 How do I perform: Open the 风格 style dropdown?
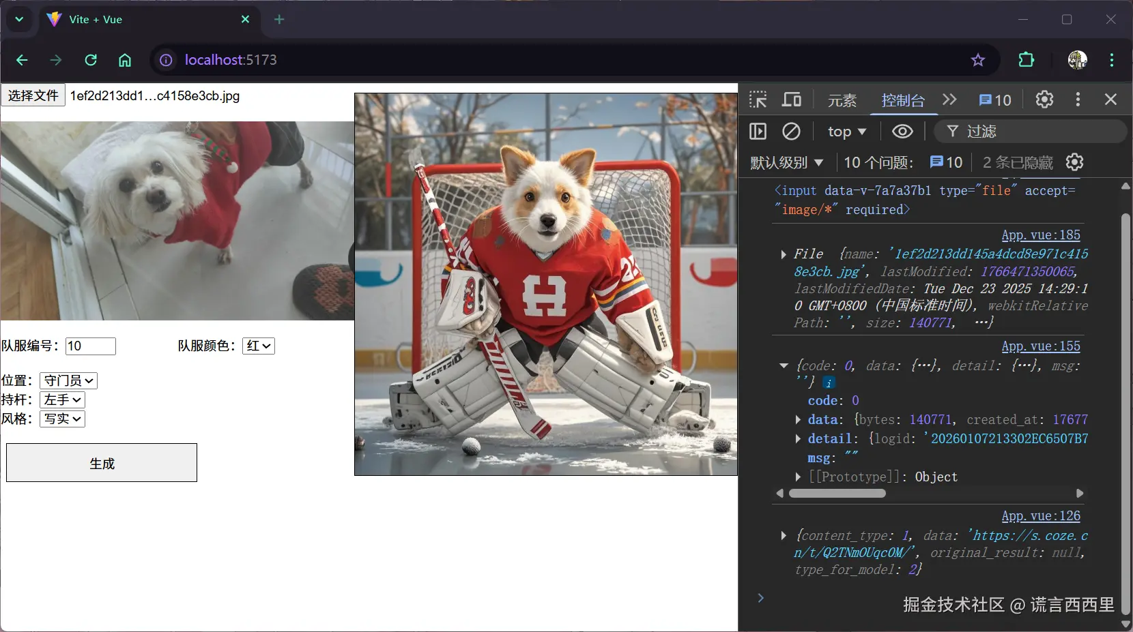click(63, 419)
